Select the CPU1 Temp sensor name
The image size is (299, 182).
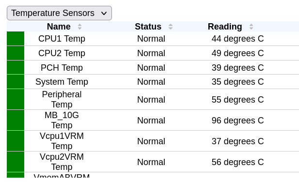[62, 39]
